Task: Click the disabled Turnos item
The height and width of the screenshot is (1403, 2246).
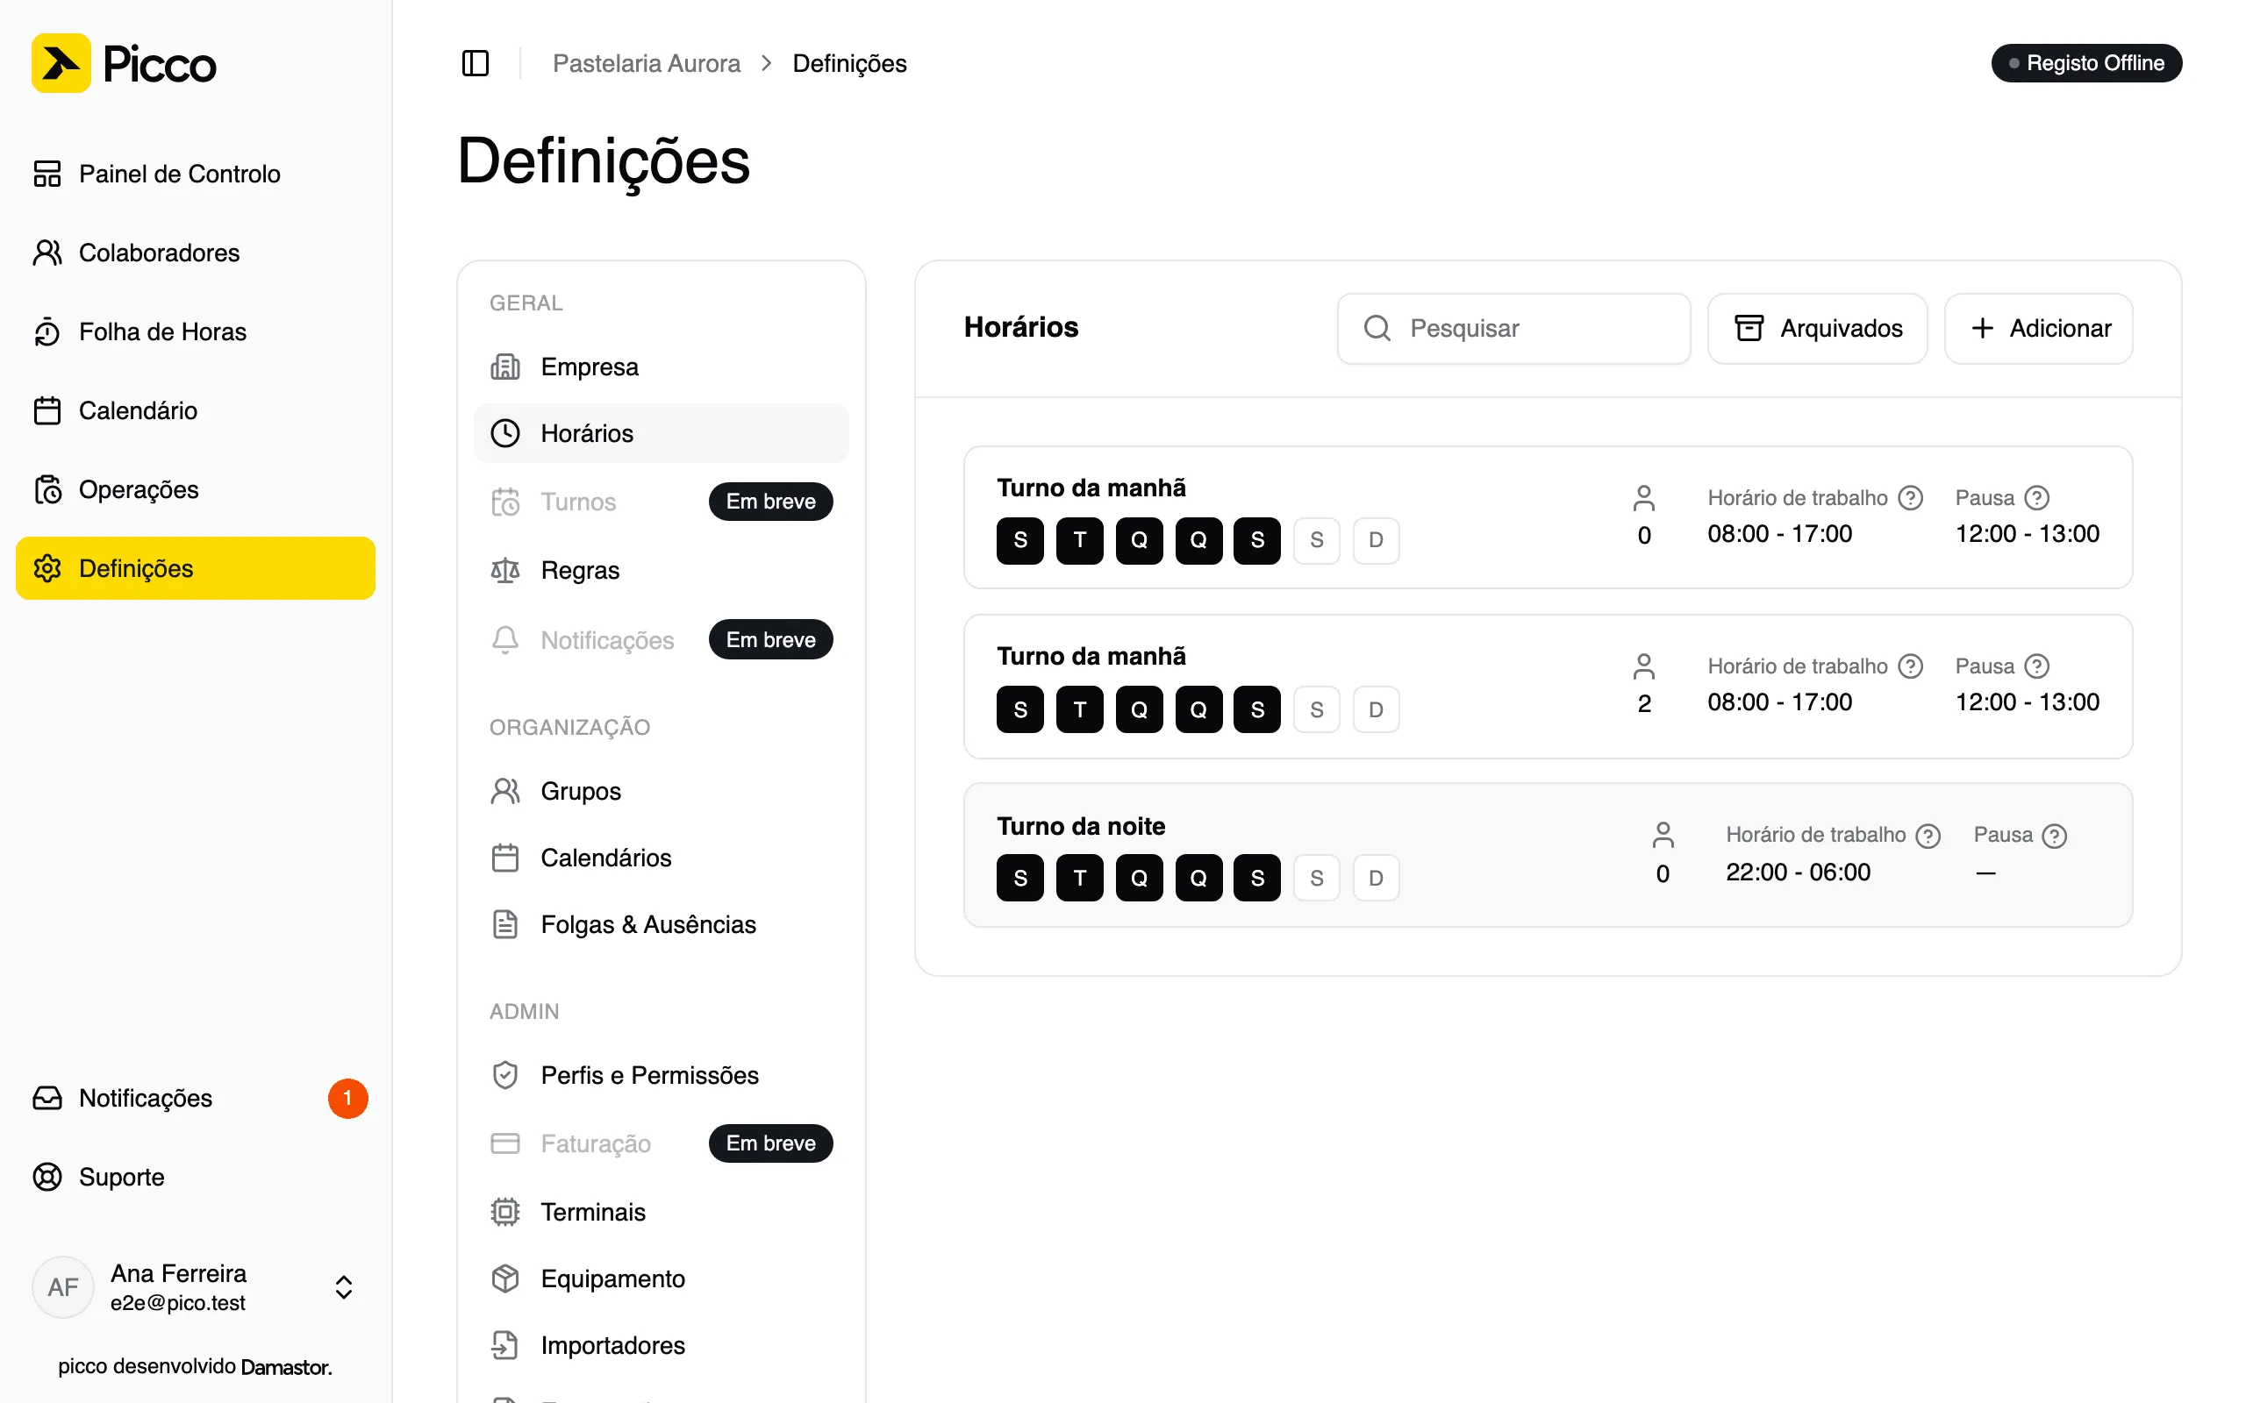Action: coord(661,502)
